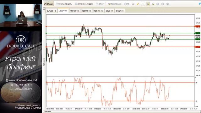Click the chart type icon next to H1

pyautogui.click(x=133, y=4)
